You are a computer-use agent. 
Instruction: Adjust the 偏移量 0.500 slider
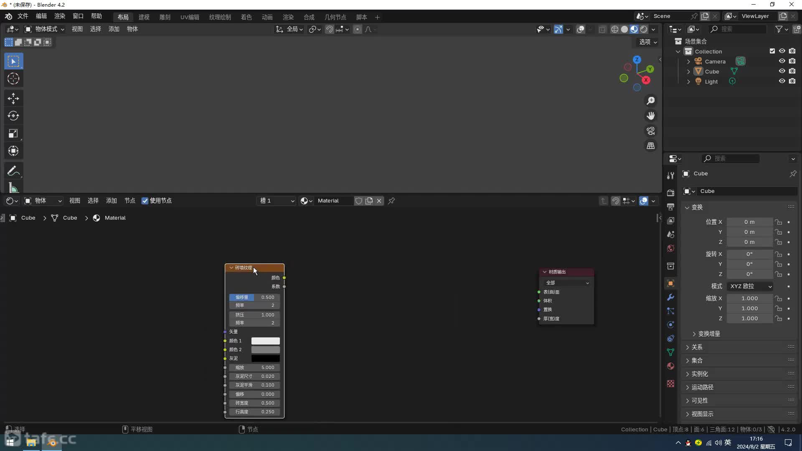[x=254, y=298]
